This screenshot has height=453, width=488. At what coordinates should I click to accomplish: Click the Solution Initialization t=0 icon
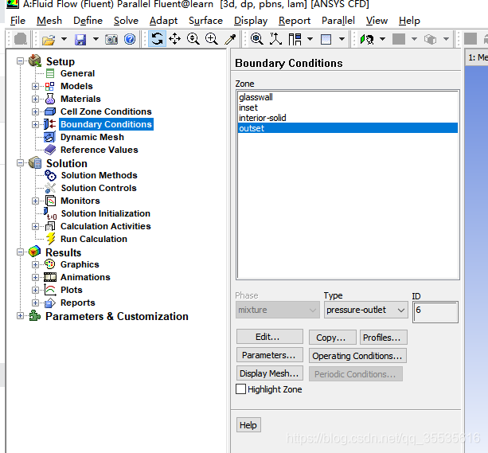click(50, 213)
